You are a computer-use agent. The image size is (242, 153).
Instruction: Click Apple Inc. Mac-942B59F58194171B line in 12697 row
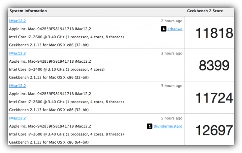pyautogui.click(x=50, y=126)
